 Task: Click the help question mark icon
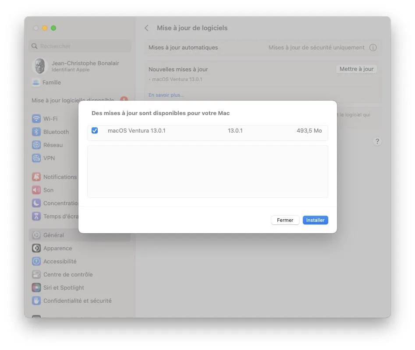tap(377, 141)
